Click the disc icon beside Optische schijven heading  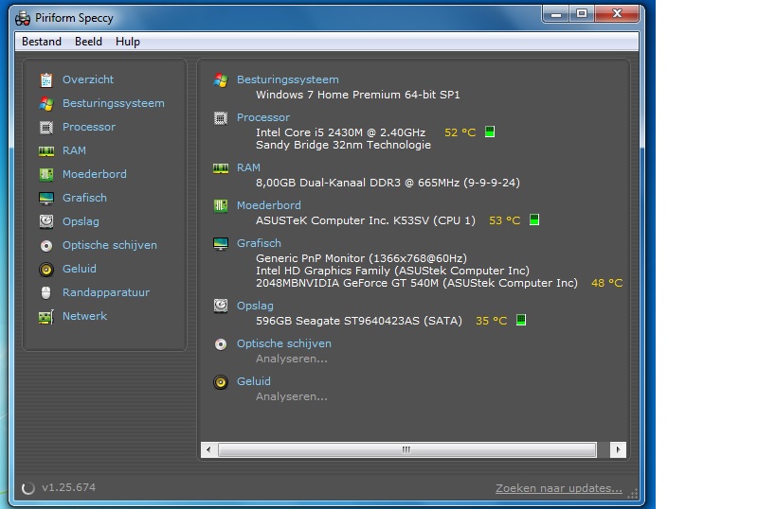[x=220, y=344]
